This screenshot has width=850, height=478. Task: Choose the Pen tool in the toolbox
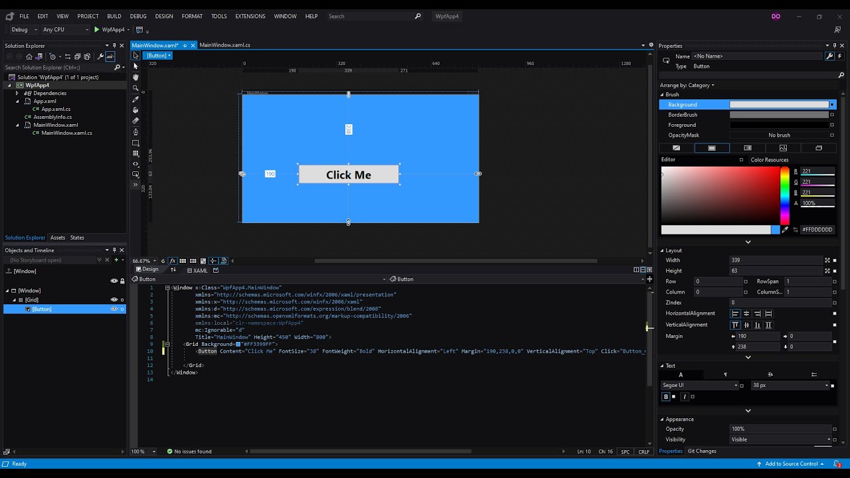tap(135, 131)
